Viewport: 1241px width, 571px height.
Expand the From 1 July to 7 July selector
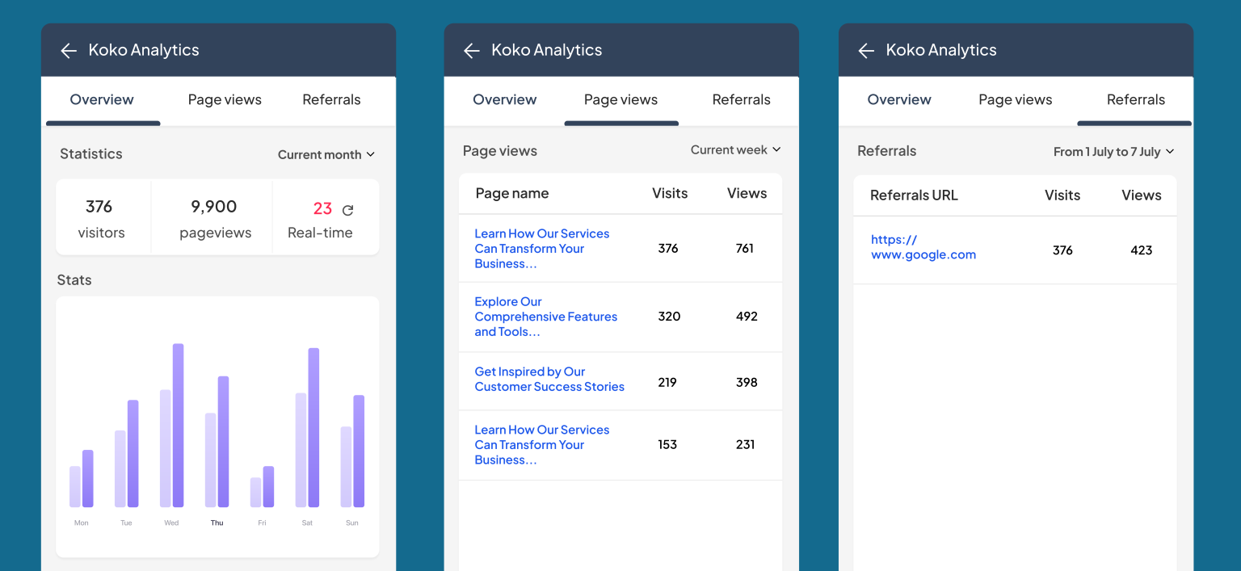click(1113, 151)
